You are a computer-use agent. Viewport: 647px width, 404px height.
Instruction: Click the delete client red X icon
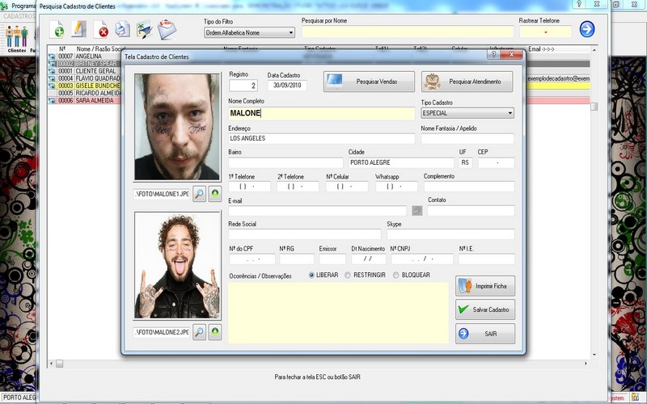(100, 30)
